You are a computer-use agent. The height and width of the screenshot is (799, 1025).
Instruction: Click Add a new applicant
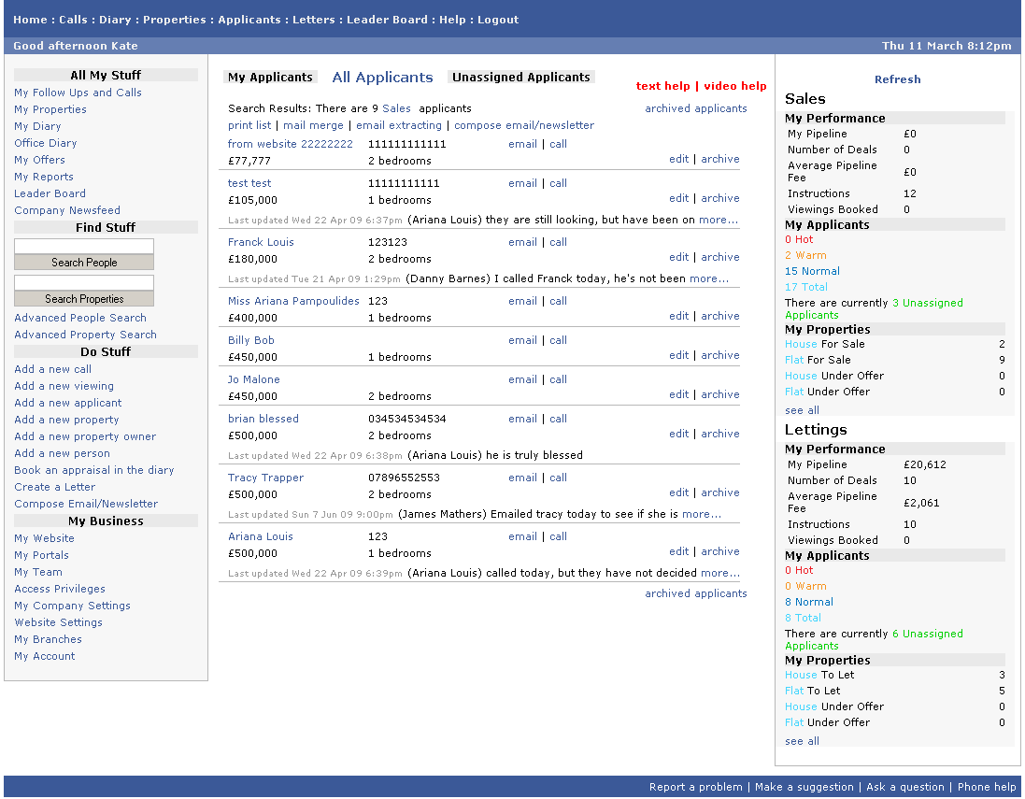pos(68,404)
